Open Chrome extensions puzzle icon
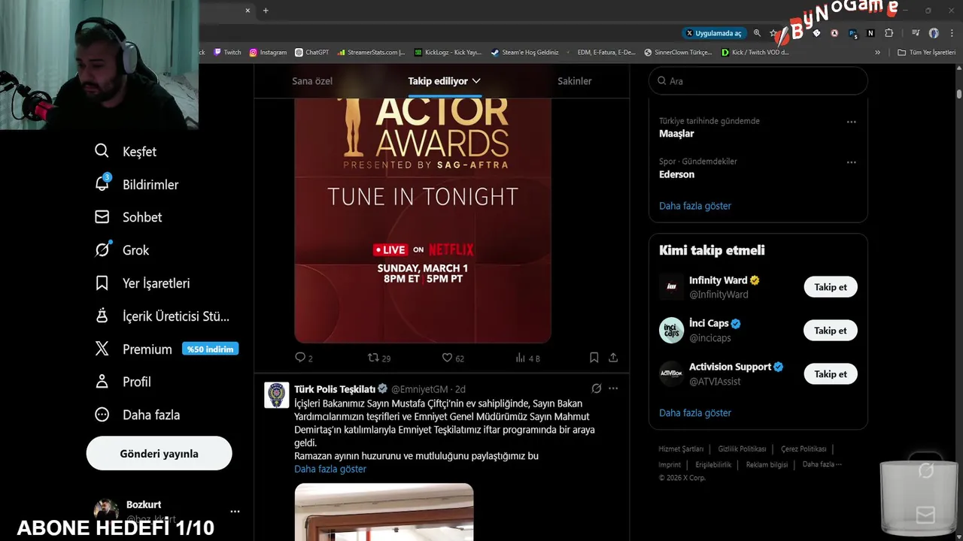 (889, 33)
